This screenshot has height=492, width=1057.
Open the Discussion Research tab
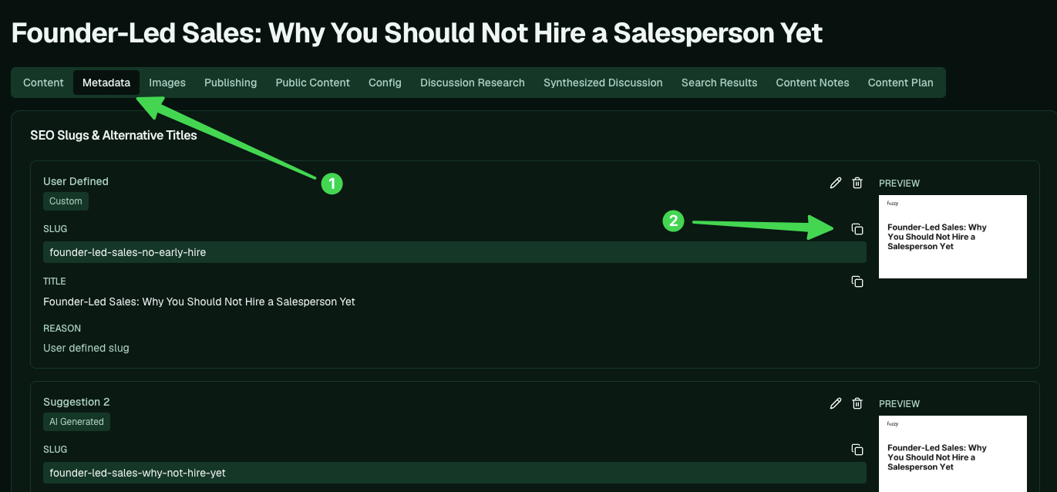473,83
